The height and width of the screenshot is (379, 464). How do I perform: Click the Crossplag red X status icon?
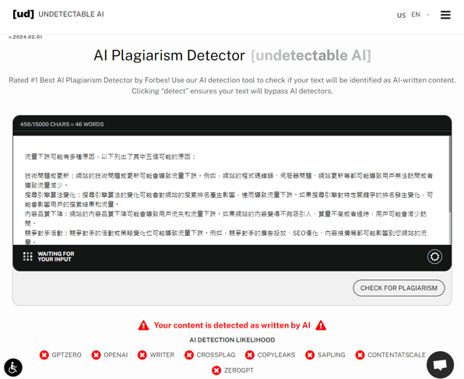click(x=189, y=355)
